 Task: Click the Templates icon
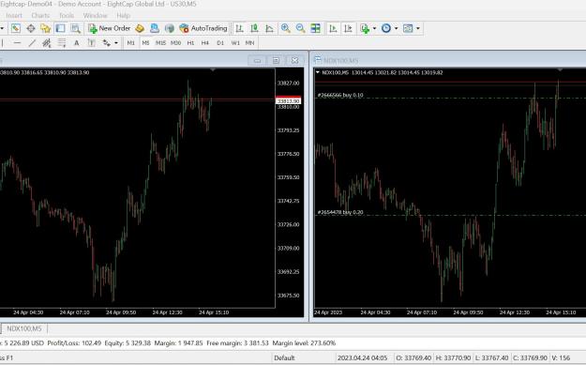[x=408, y=28]
